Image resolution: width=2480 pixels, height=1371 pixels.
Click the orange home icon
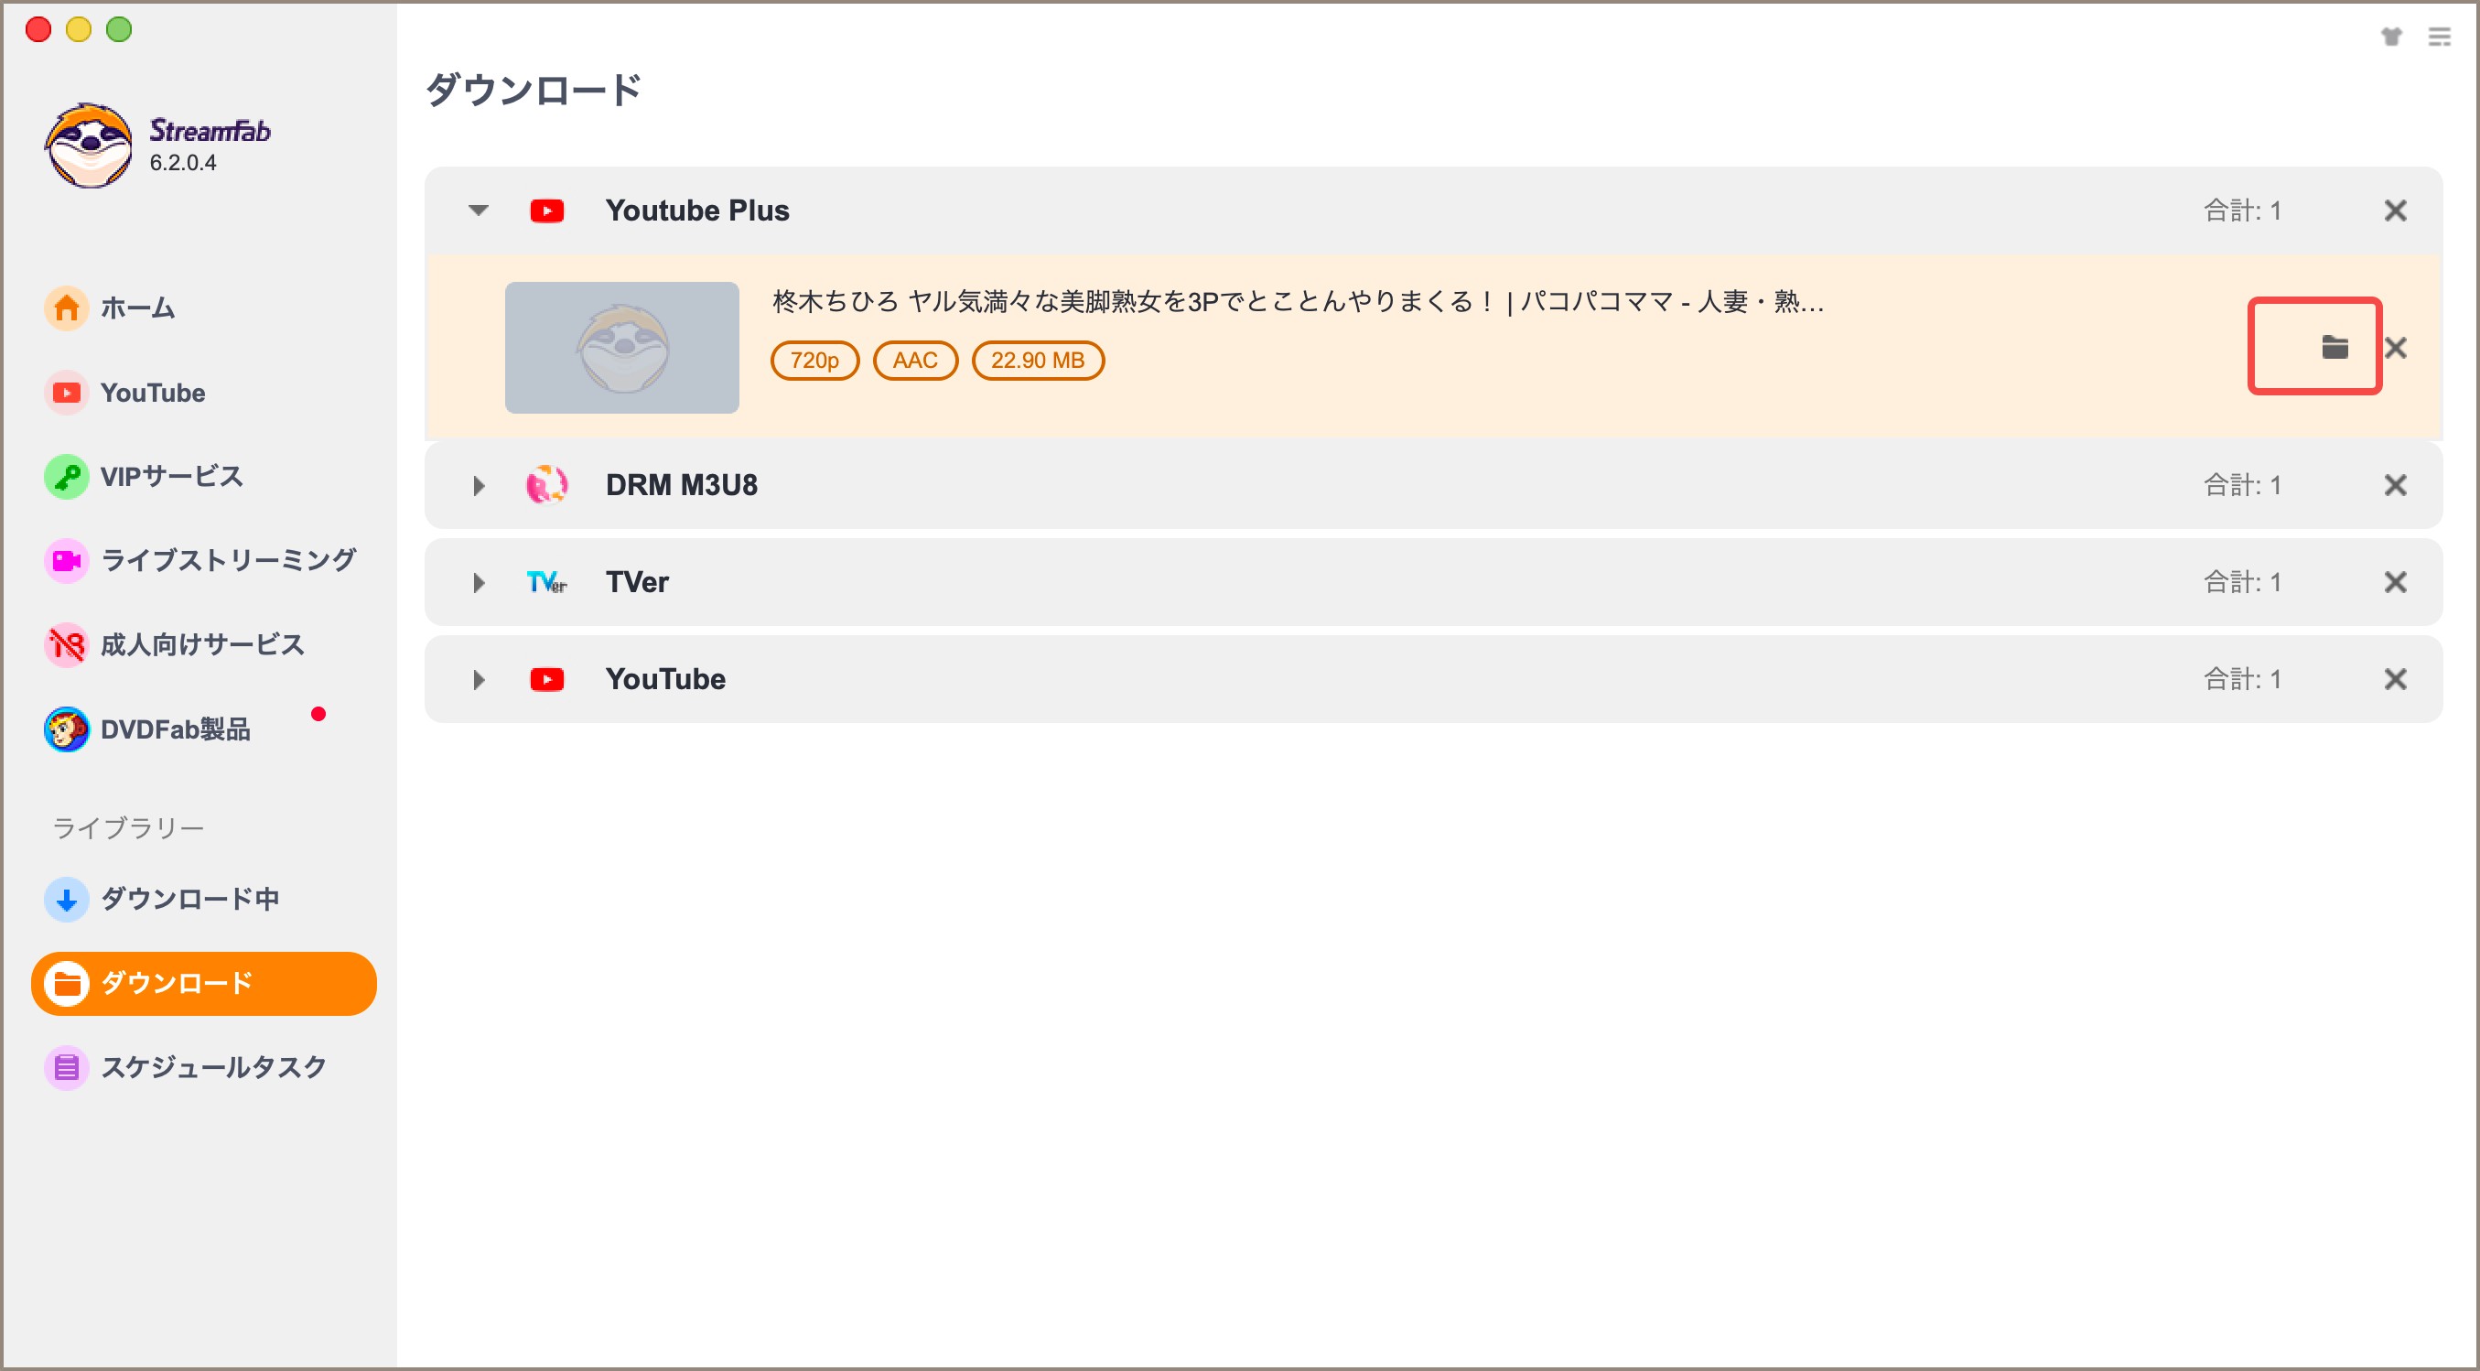coord(67,308)
